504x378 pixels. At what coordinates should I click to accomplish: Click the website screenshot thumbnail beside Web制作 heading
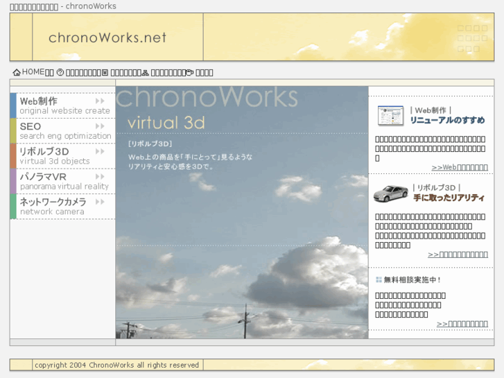point(390,116)
